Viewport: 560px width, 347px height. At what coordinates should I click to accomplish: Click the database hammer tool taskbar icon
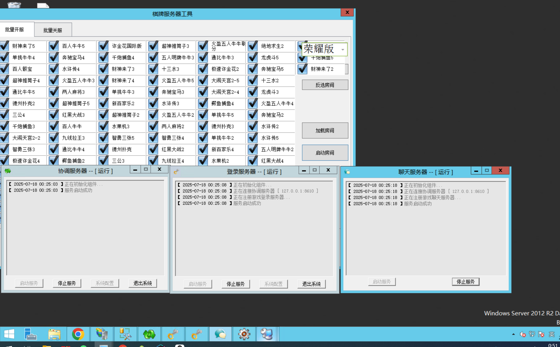(125, 334)
